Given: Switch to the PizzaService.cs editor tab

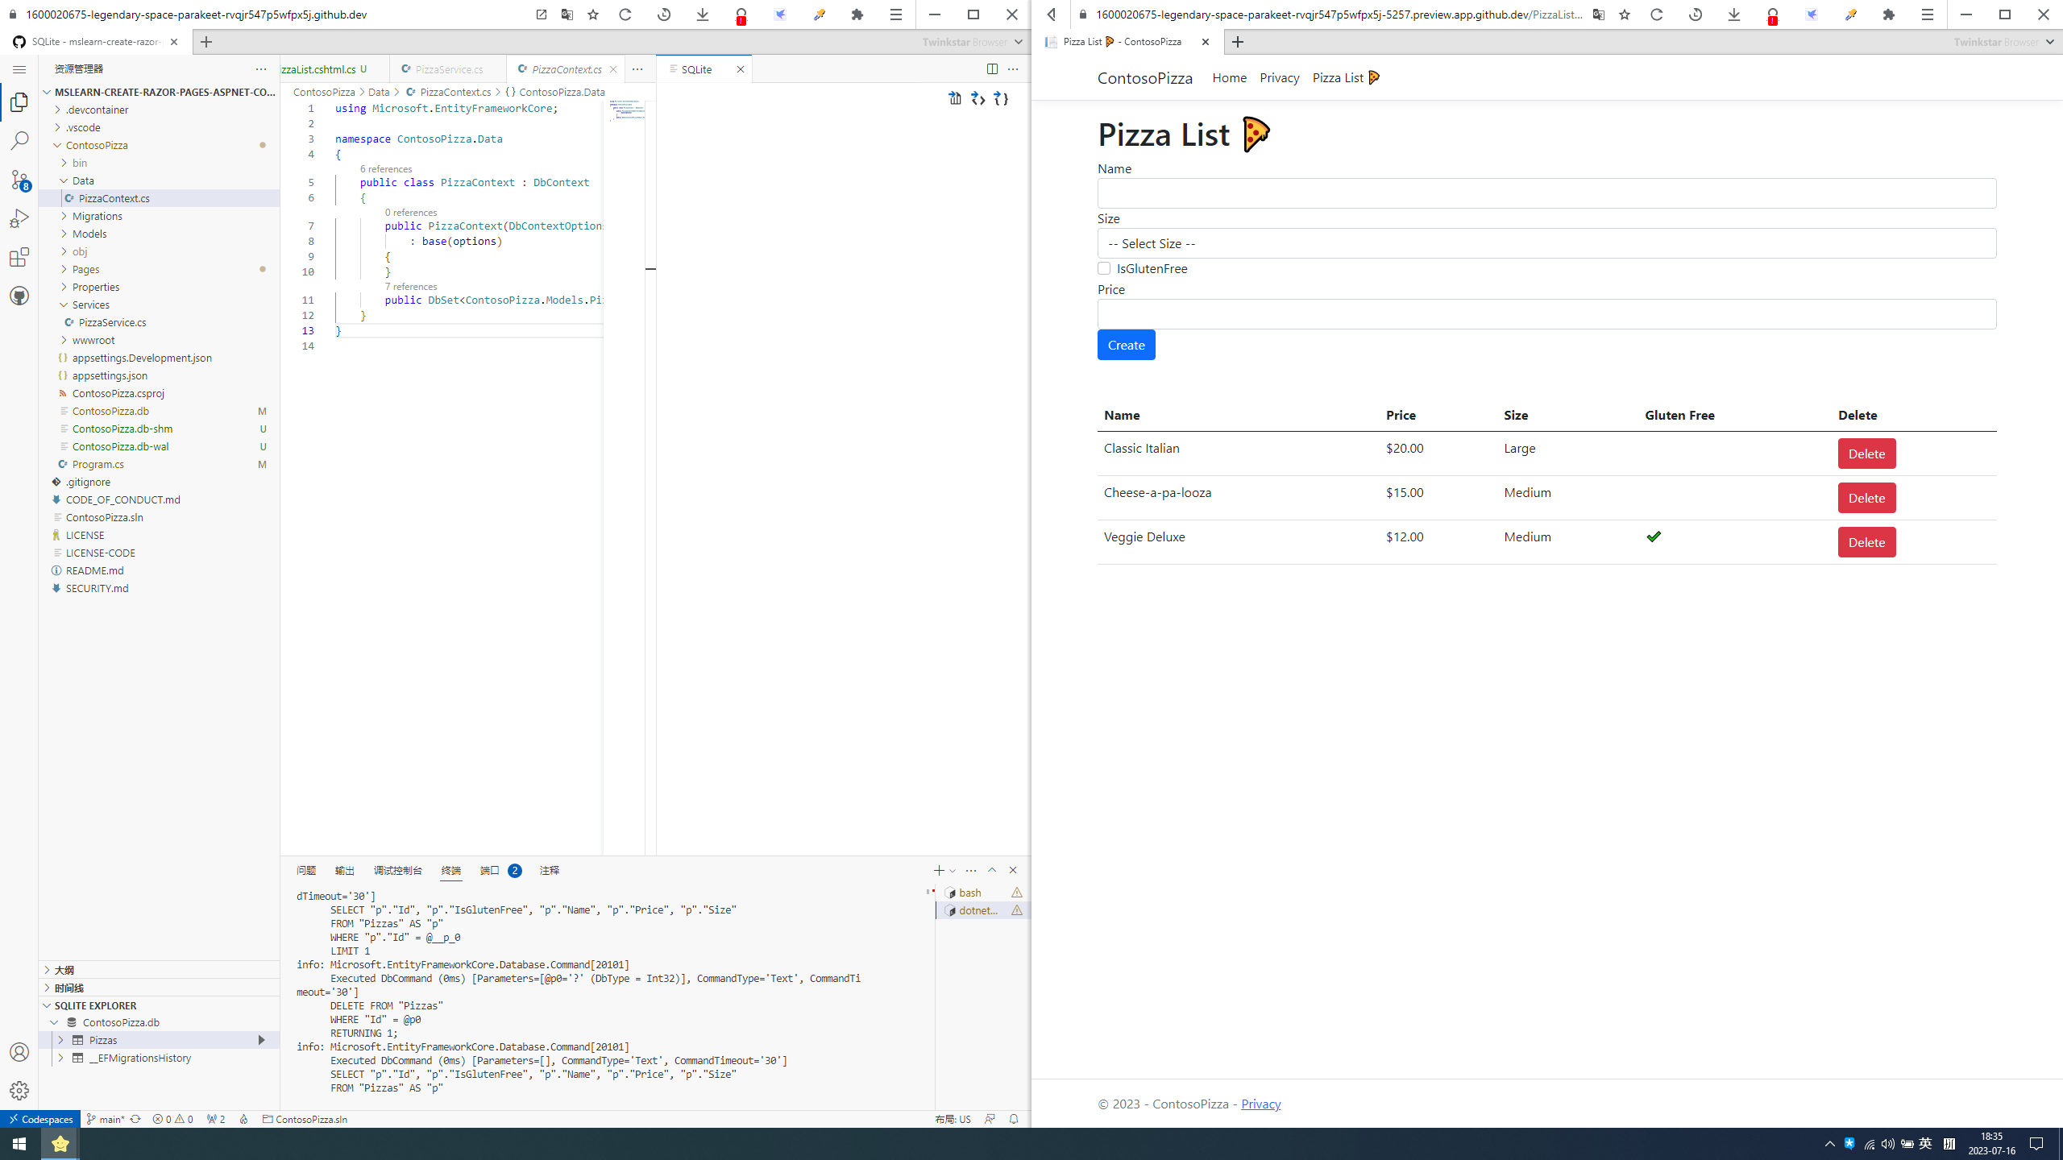Looking at the screenshot, I should pos(448,69).
